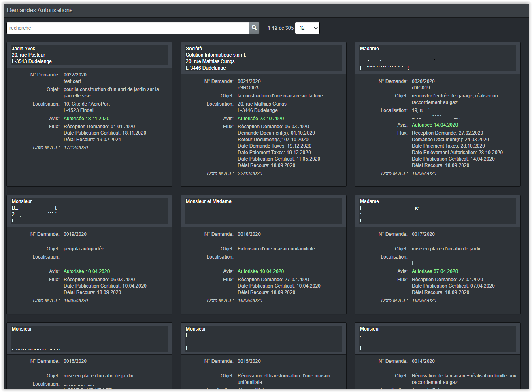Select request number 0017/2020
Viewport: 532px width, 392px height.
pyautogui.click(x=423, y=234)
